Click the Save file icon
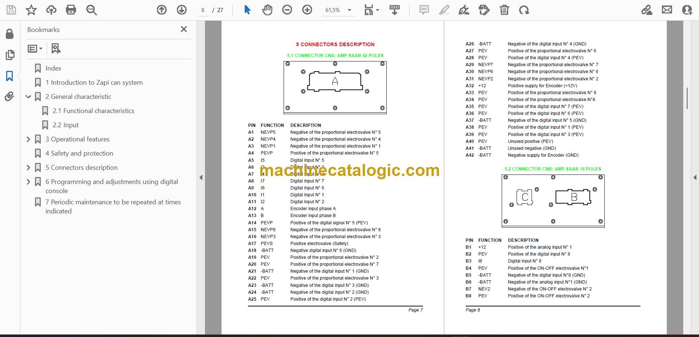This screenshot has width=699, height=337. pos(11,10)
